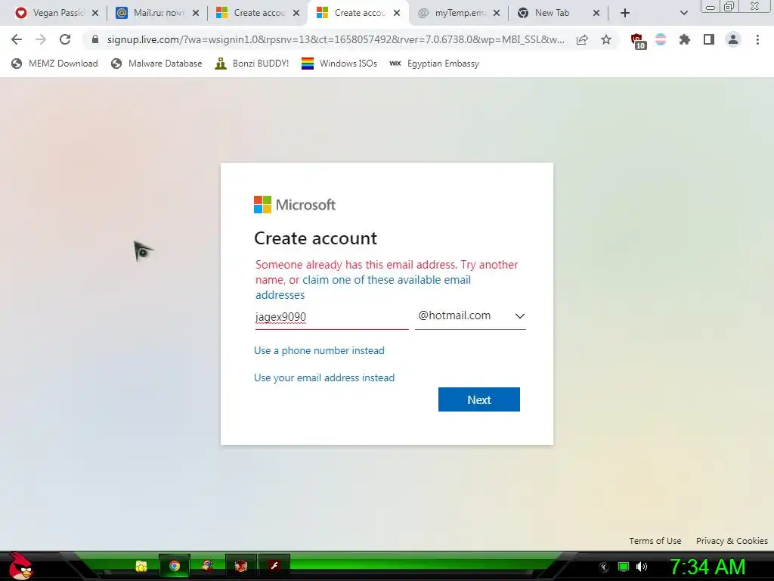Open the Windows ISOs bookmark
774x581 pixels.
click(x=339, y=64)
